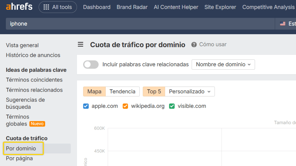Open the Personalizado dropdown
Viewport: 296px width, 166px height.
click(x=190, y=91)
